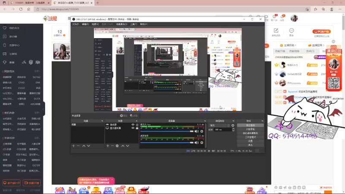Open the tools menu in OBS menu bar

coord(134,24)
